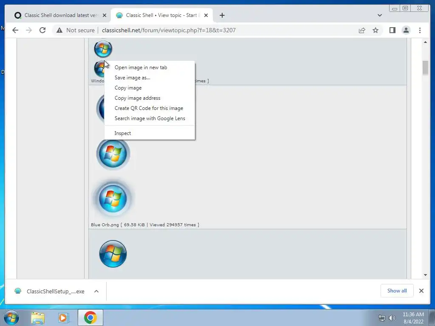
Task: Launch Windows Media Player from taskbar
Action: click(63, 318)
